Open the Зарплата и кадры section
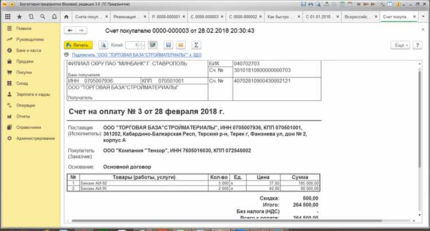 coord(30,94)
